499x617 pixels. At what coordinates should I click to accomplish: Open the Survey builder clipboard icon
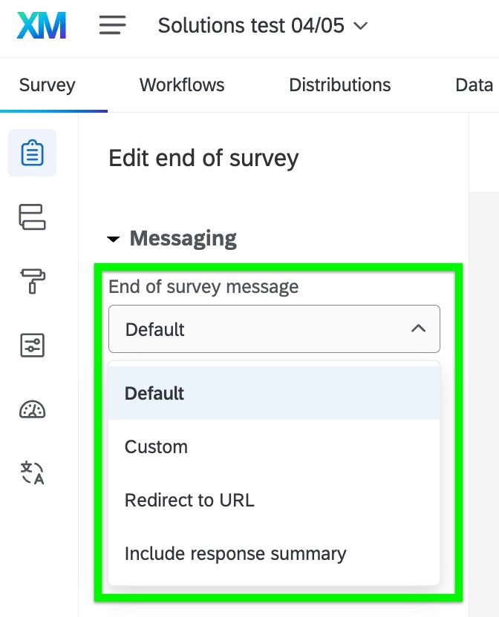pyautogui.click(x=32, y=154)
